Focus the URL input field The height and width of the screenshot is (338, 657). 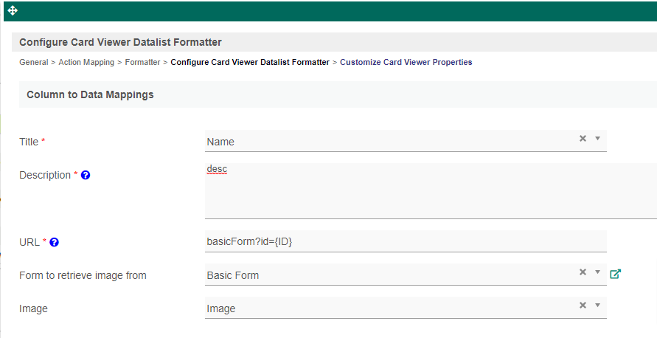(406, 242)
